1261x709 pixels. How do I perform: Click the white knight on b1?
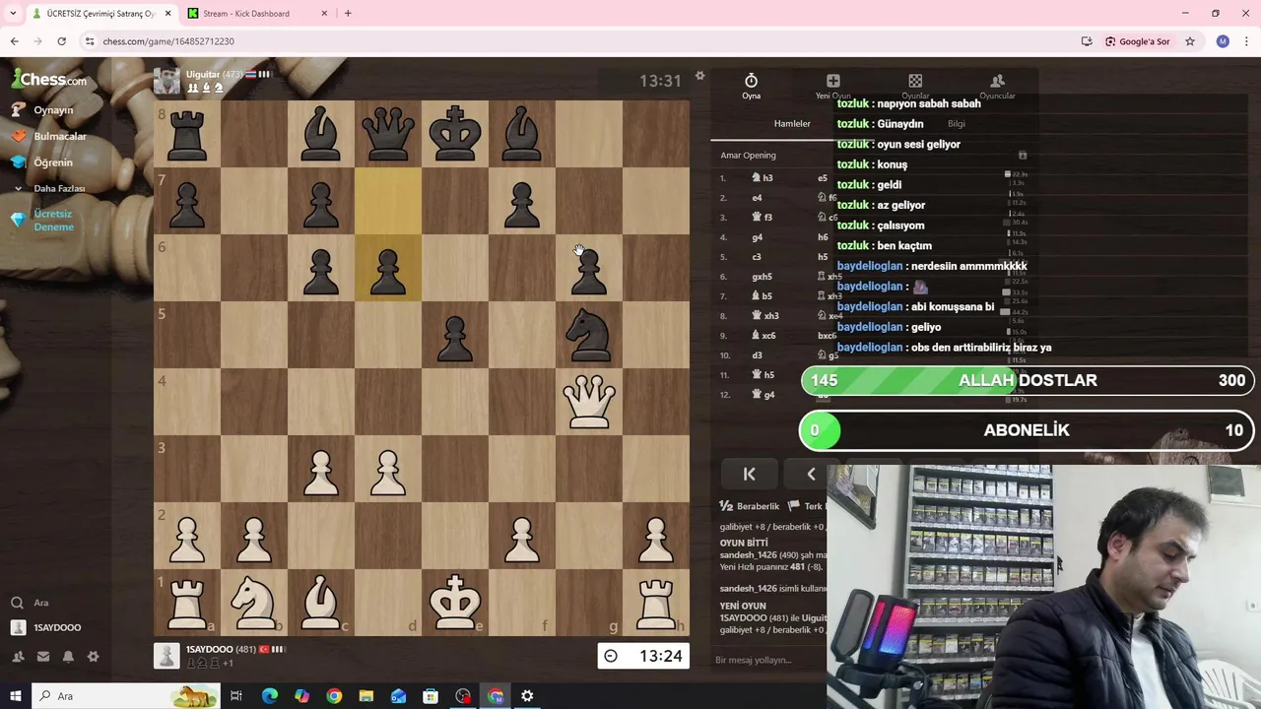[x=254, y=603]
